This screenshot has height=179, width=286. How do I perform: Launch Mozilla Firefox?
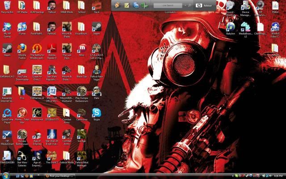point(22,51)
